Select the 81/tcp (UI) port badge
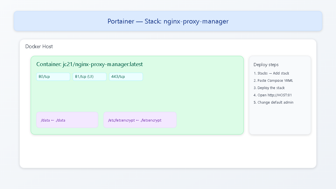Image resolution: width=336 pixels, height=189 pixels. click(89, 76)
